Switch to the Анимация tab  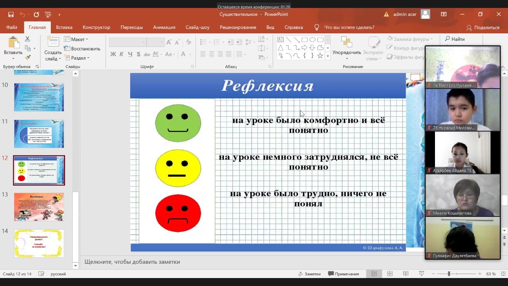164,27
